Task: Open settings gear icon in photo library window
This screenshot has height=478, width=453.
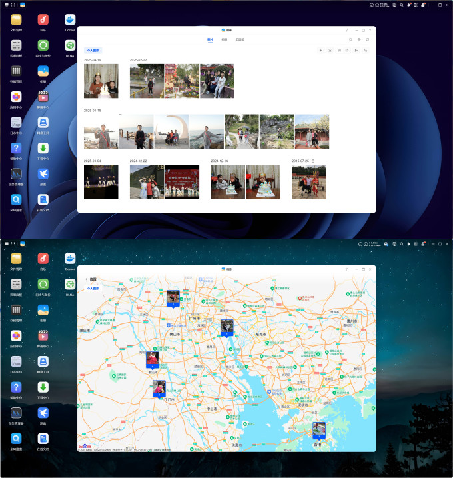Action: 359,39
